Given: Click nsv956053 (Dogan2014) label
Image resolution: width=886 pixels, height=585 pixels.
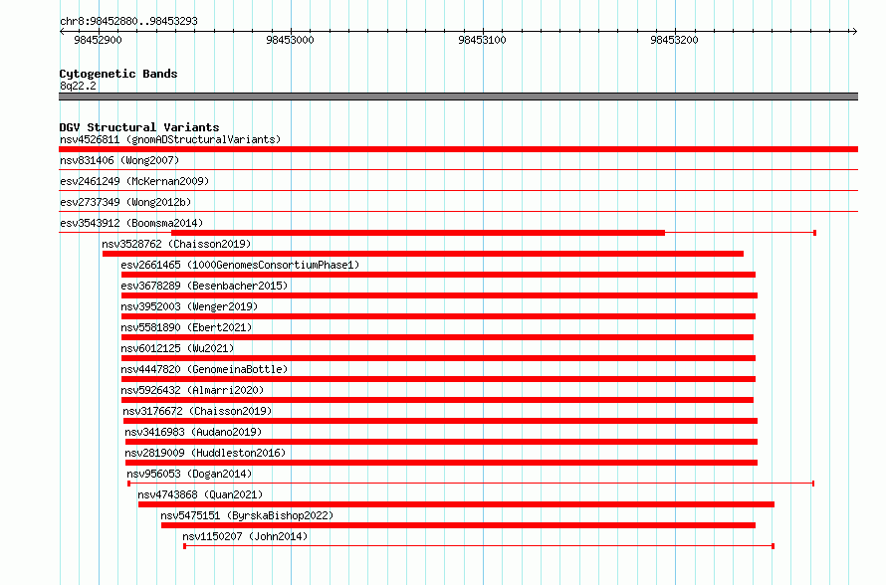Looking at the screenshot, I should click(x=189, y=474).
